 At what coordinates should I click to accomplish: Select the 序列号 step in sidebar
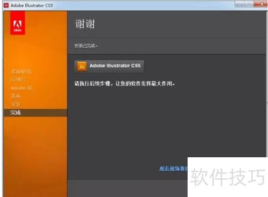[18, 80]
